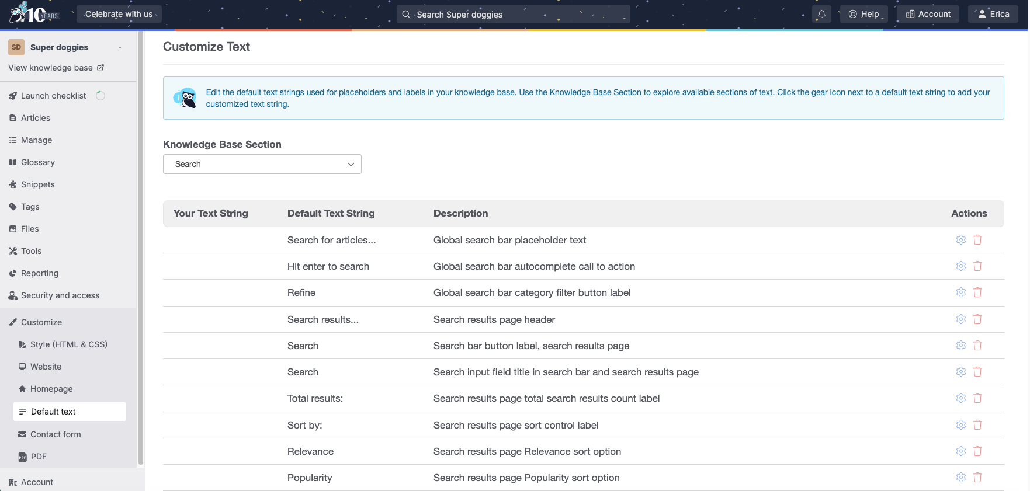Viewport: 1030px width, 491px height.
Task: Click 'Search results page header' description
Action: (494, 319)
